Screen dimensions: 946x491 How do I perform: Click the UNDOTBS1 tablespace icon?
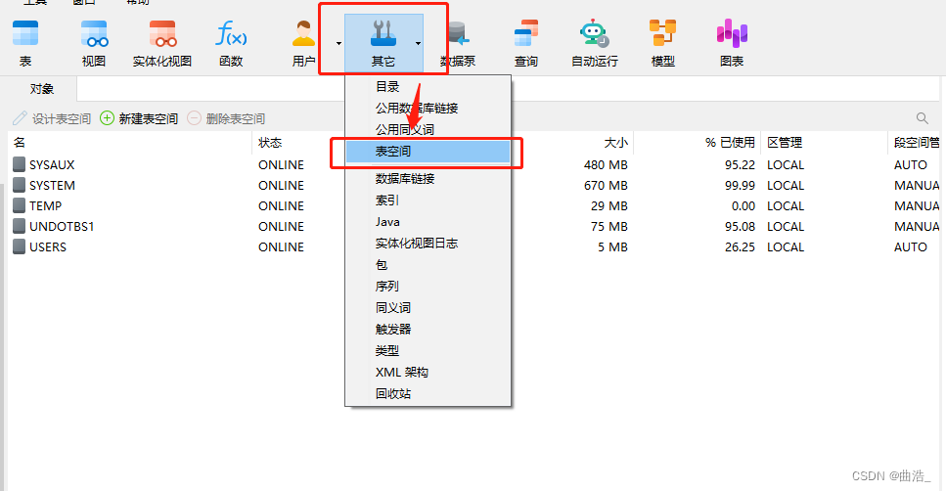click(20, 226)
